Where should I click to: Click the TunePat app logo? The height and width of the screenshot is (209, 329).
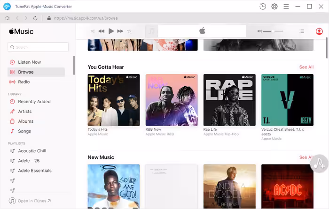point(7,7)
